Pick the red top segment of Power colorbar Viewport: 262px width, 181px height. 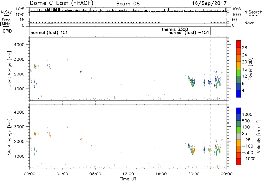coord(239,44)
